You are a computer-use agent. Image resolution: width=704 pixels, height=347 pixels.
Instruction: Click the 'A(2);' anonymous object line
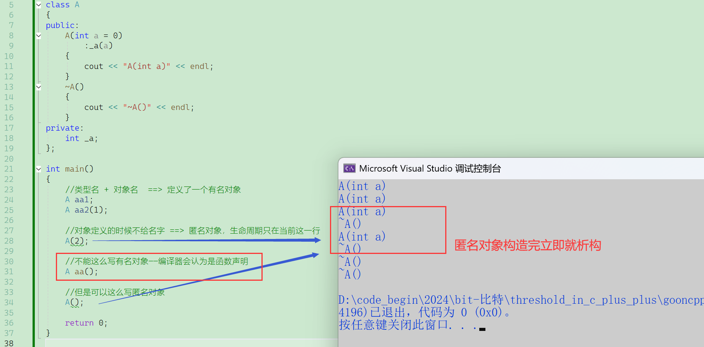(77, 241)
